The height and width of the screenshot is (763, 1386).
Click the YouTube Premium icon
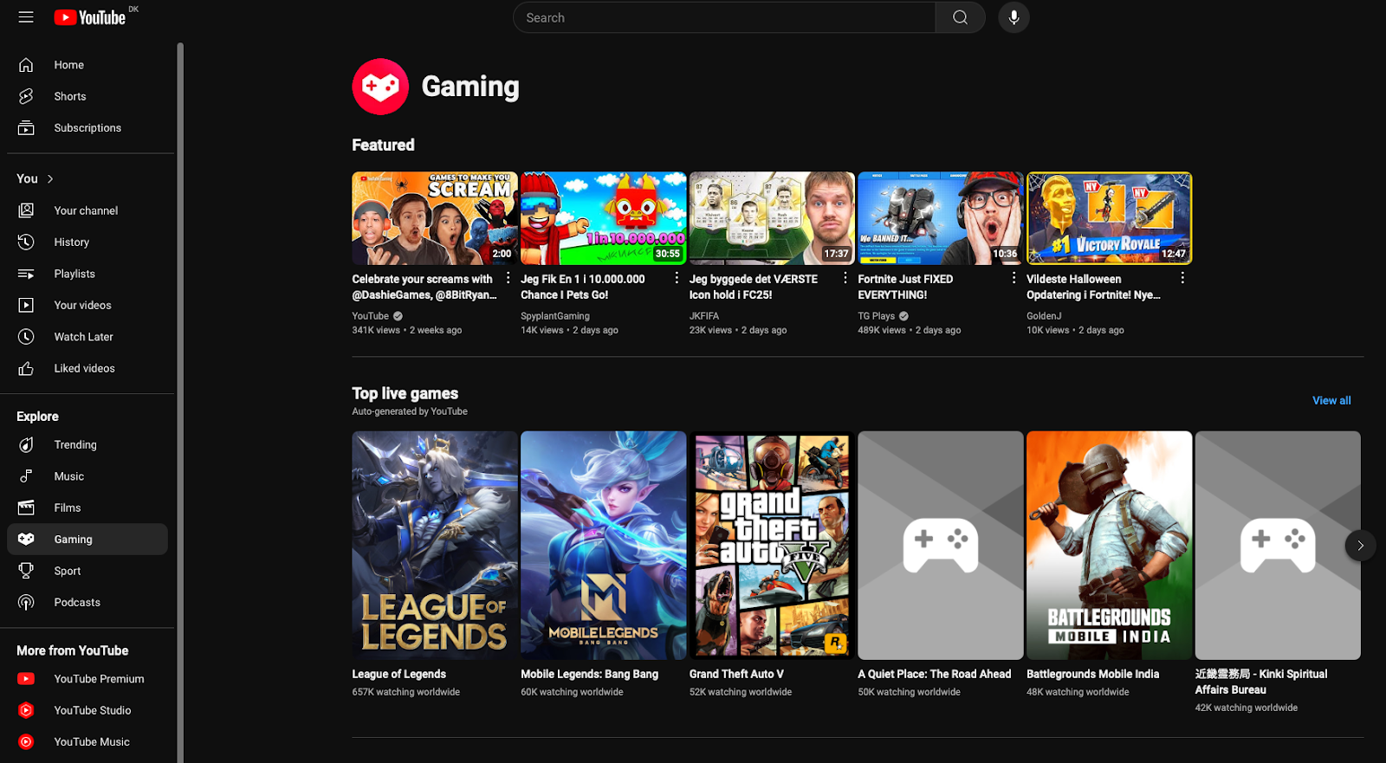tap(26, 679)
